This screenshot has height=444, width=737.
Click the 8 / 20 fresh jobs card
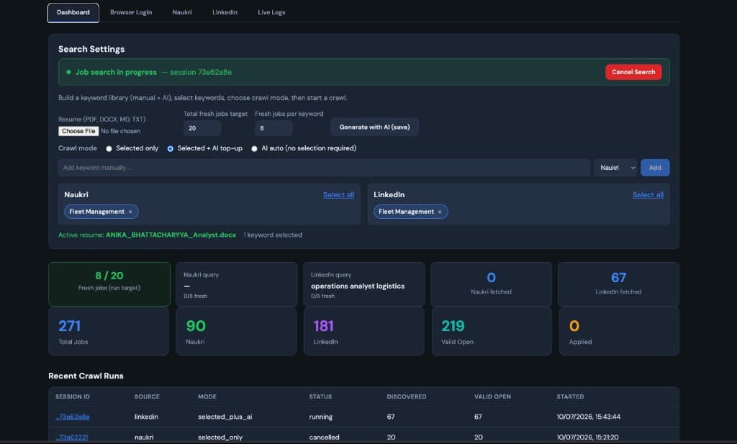109,284
